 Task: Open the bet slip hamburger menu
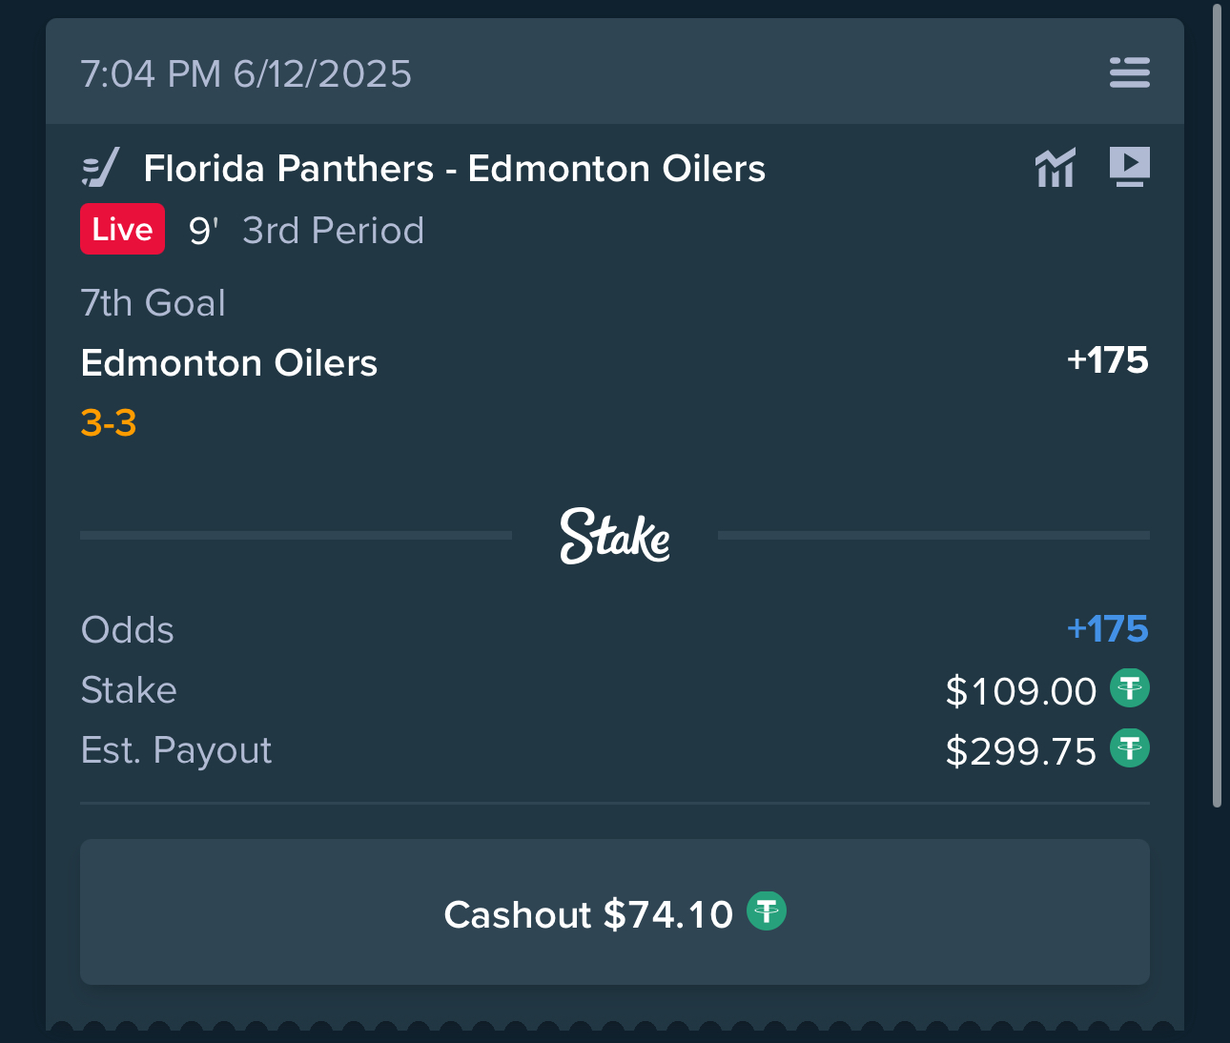1129,72
